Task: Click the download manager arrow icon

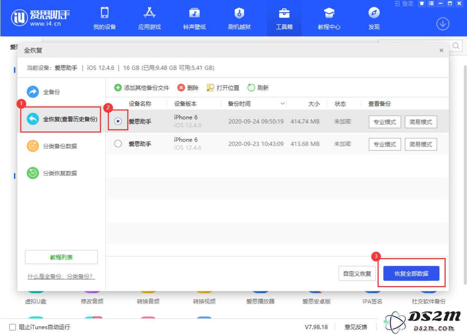Action: point(443,24)
